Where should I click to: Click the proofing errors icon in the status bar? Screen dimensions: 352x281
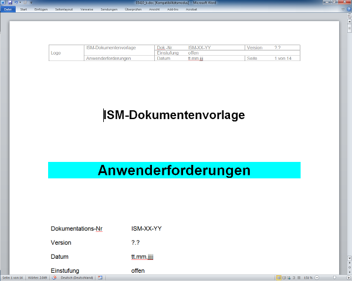[x=54, y=277]
